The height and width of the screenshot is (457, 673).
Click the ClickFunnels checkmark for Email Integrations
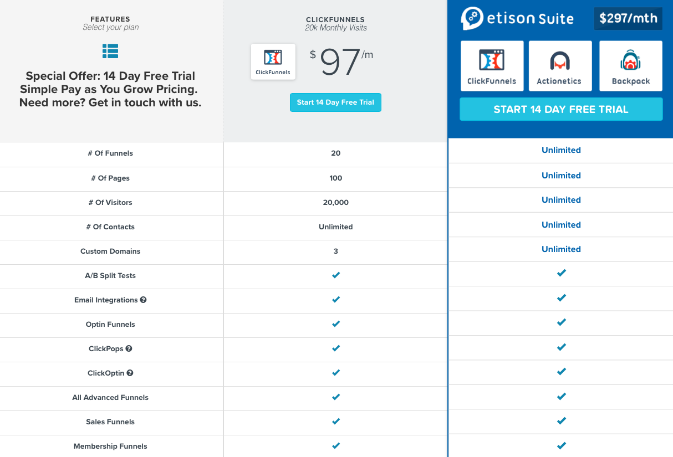[335, 300]
